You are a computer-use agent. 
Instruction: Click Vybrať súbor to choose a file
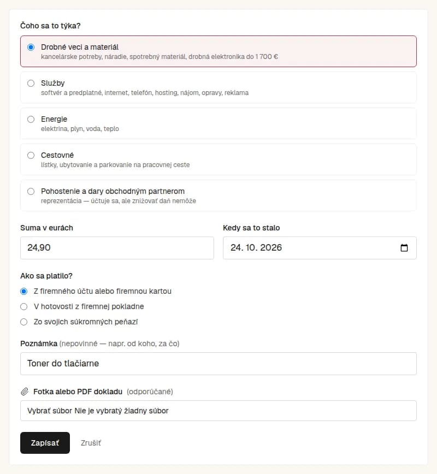pyautogui.click(x=50, y=411)
